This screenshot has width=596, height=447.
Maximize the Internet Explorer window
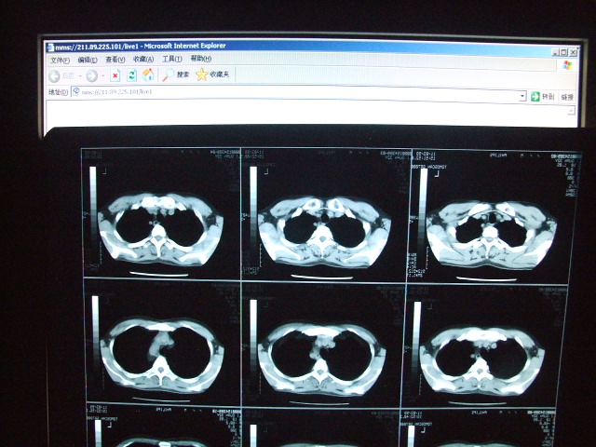tap(563, 52)
